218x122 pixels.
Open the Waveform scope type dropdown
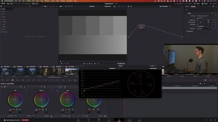(x=113, y=68)
